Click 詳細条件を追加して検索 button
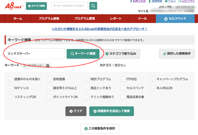 [112, 111]
